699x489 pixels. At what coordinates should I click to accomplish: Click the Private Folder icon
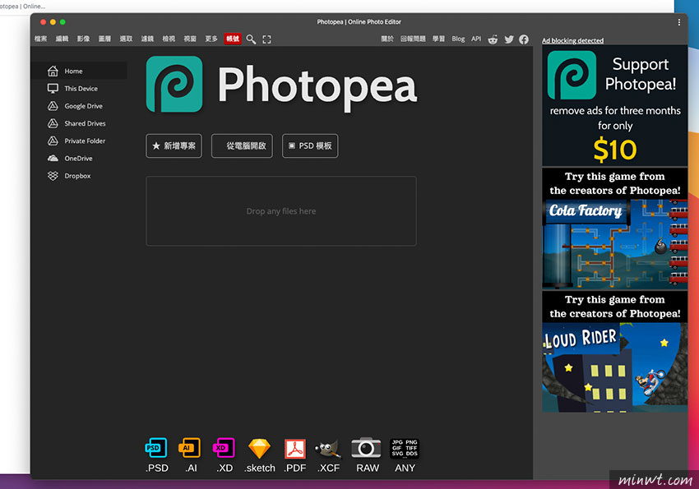[53, 141]
